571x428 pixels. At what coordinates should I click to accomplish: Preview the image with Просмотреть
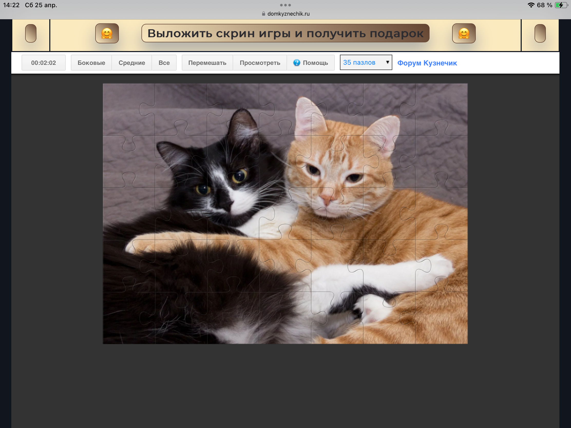[260, 63]
